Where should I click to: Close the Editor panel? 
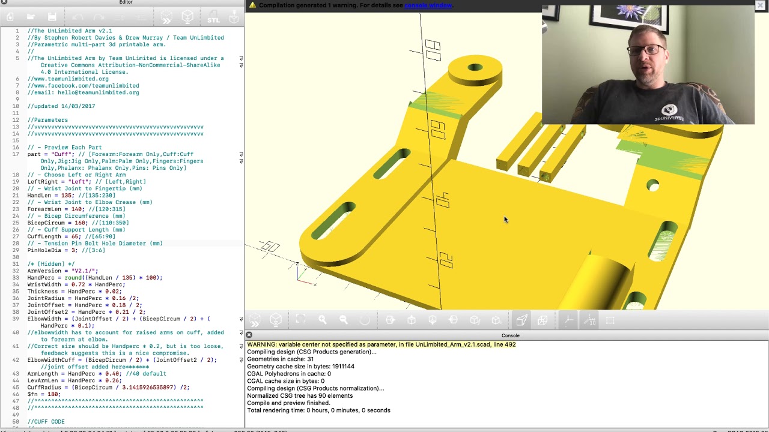coord(4,2)
